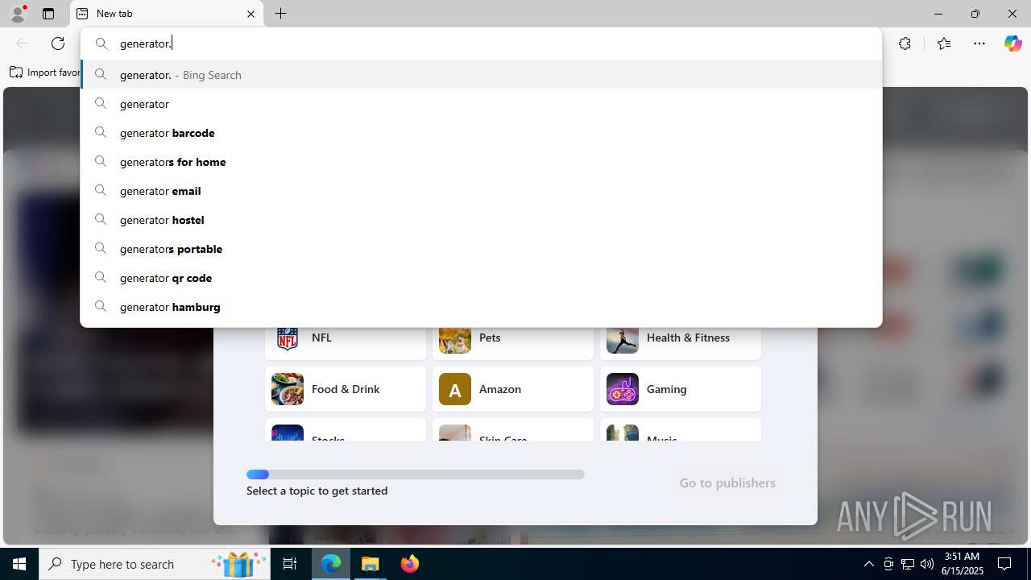Select the Health & Fitness topic card

coord(681,342)
